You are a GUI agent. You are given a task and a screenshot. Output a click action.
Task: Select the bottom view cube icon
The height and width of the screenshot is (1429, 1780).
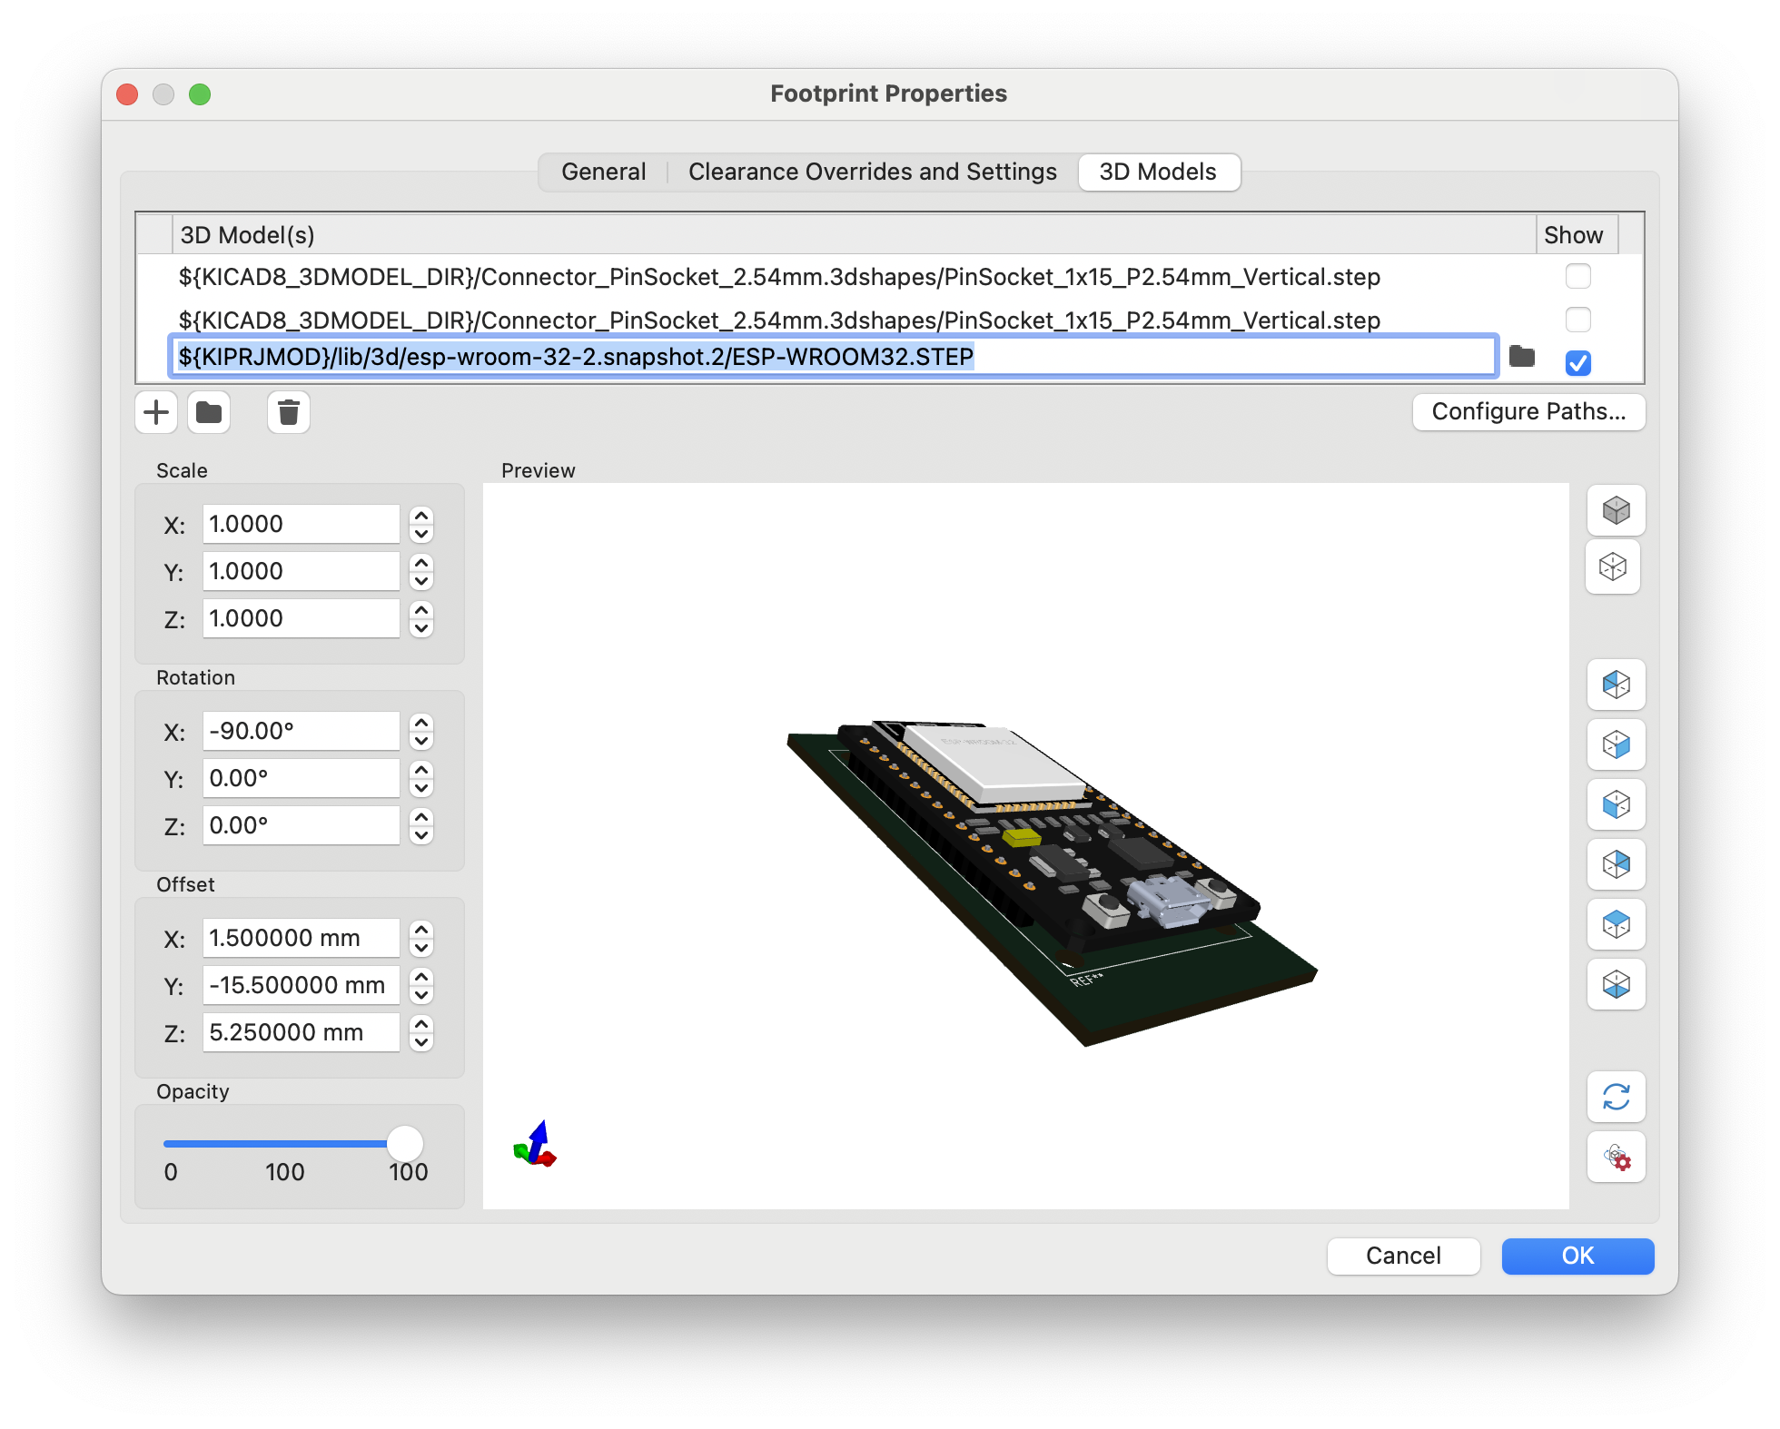click(x=1616, y=984)
